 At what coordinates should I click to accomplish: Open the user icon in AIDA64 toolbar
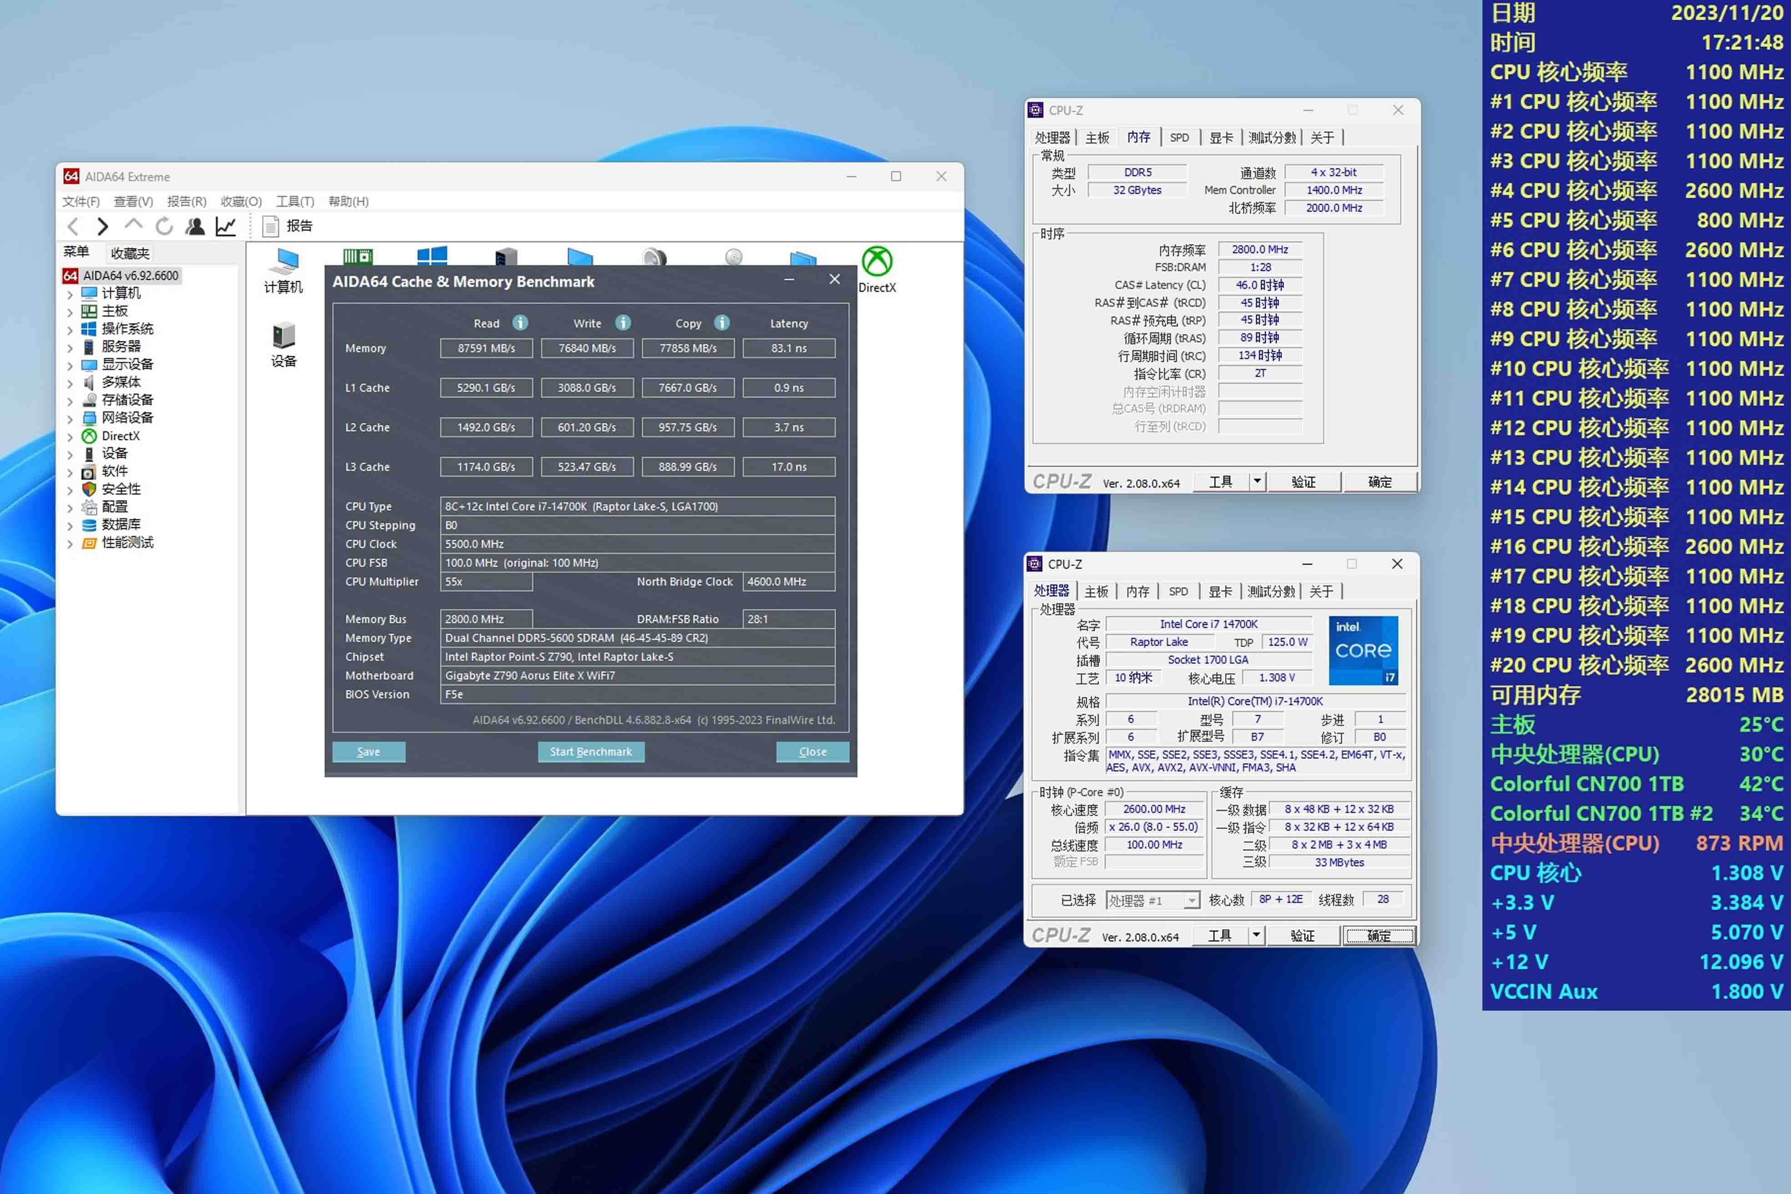(x=195, y=226)
